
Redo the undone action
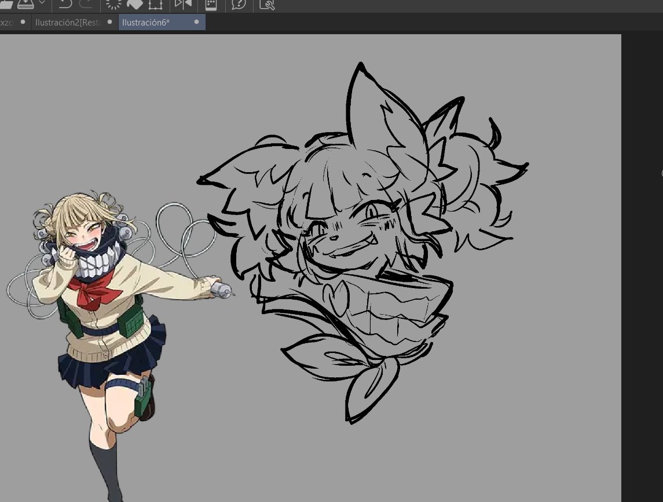pos(86,4)
